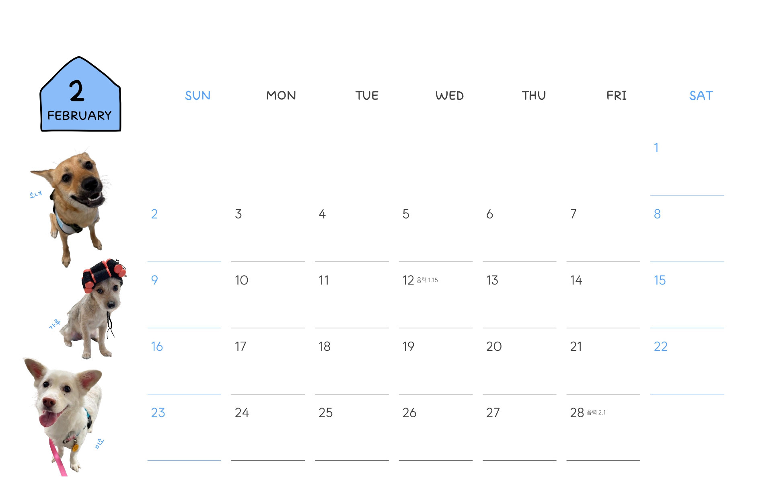Select Saturday date 22
The width and height of the screenshot is (771, 503).
[661, 346]
